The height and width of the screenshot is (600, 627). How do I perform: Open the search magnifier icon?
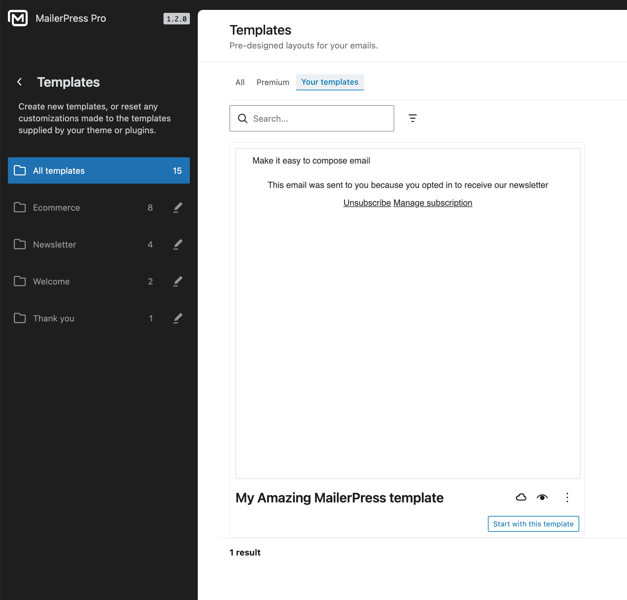[x=243, y=118]
